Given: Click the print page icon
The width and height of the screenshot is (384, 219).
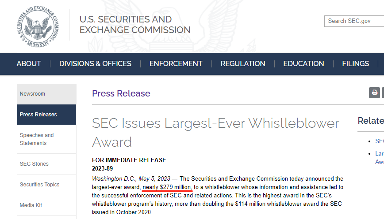Looking at the screenshot, I should [374, 93].
